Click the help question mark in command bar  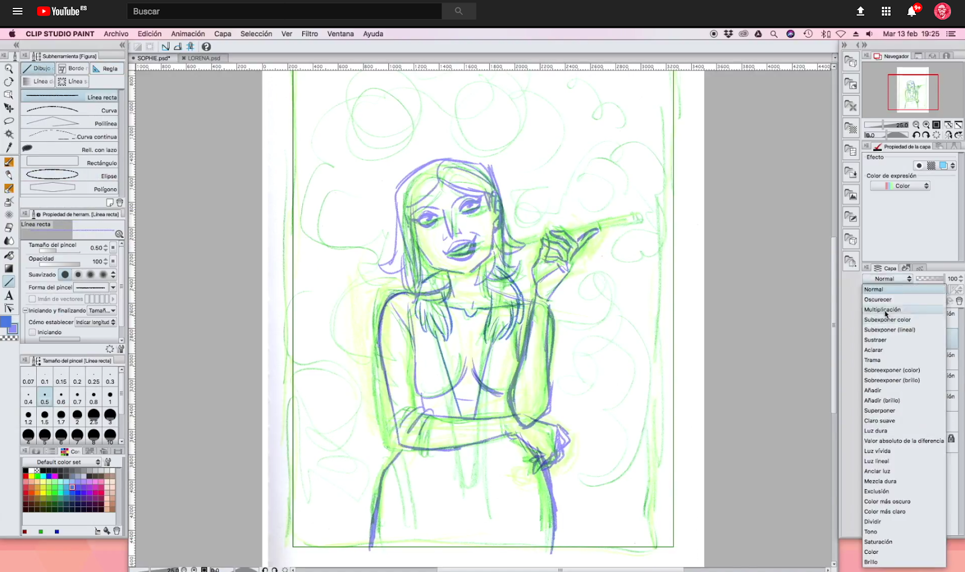coord(206,46)
